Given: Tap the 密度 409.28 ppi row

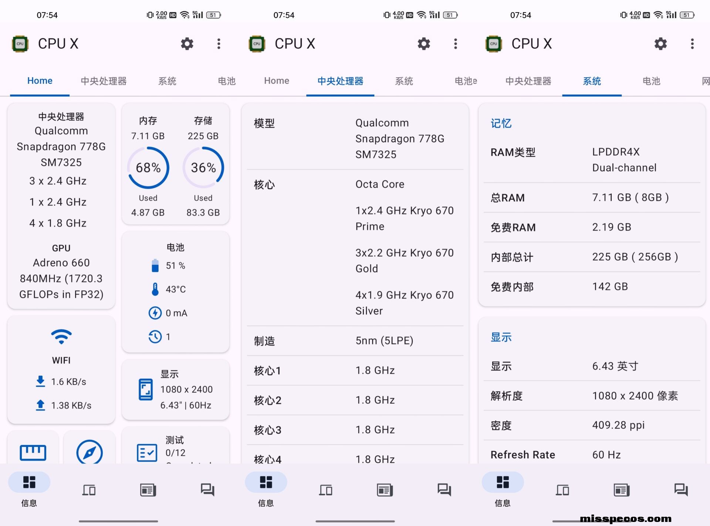Looking at the screenshot, I should (x=592, y=425).
